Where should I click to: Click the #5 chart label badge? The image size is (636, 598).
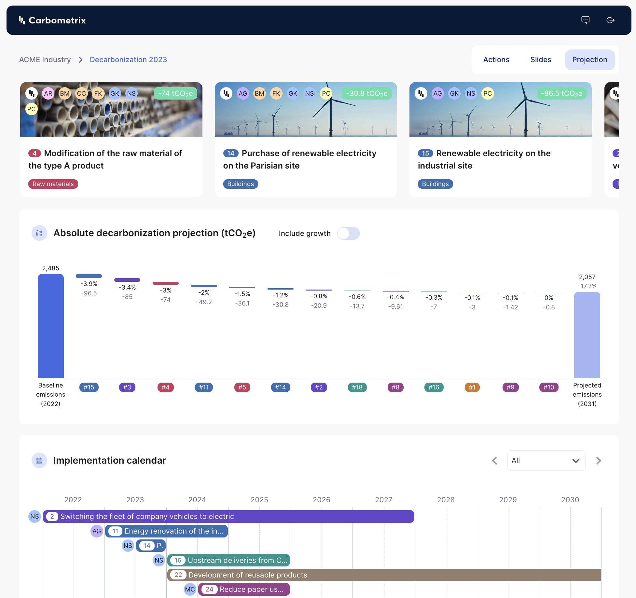pyautogui.click(x=242, y=387)
